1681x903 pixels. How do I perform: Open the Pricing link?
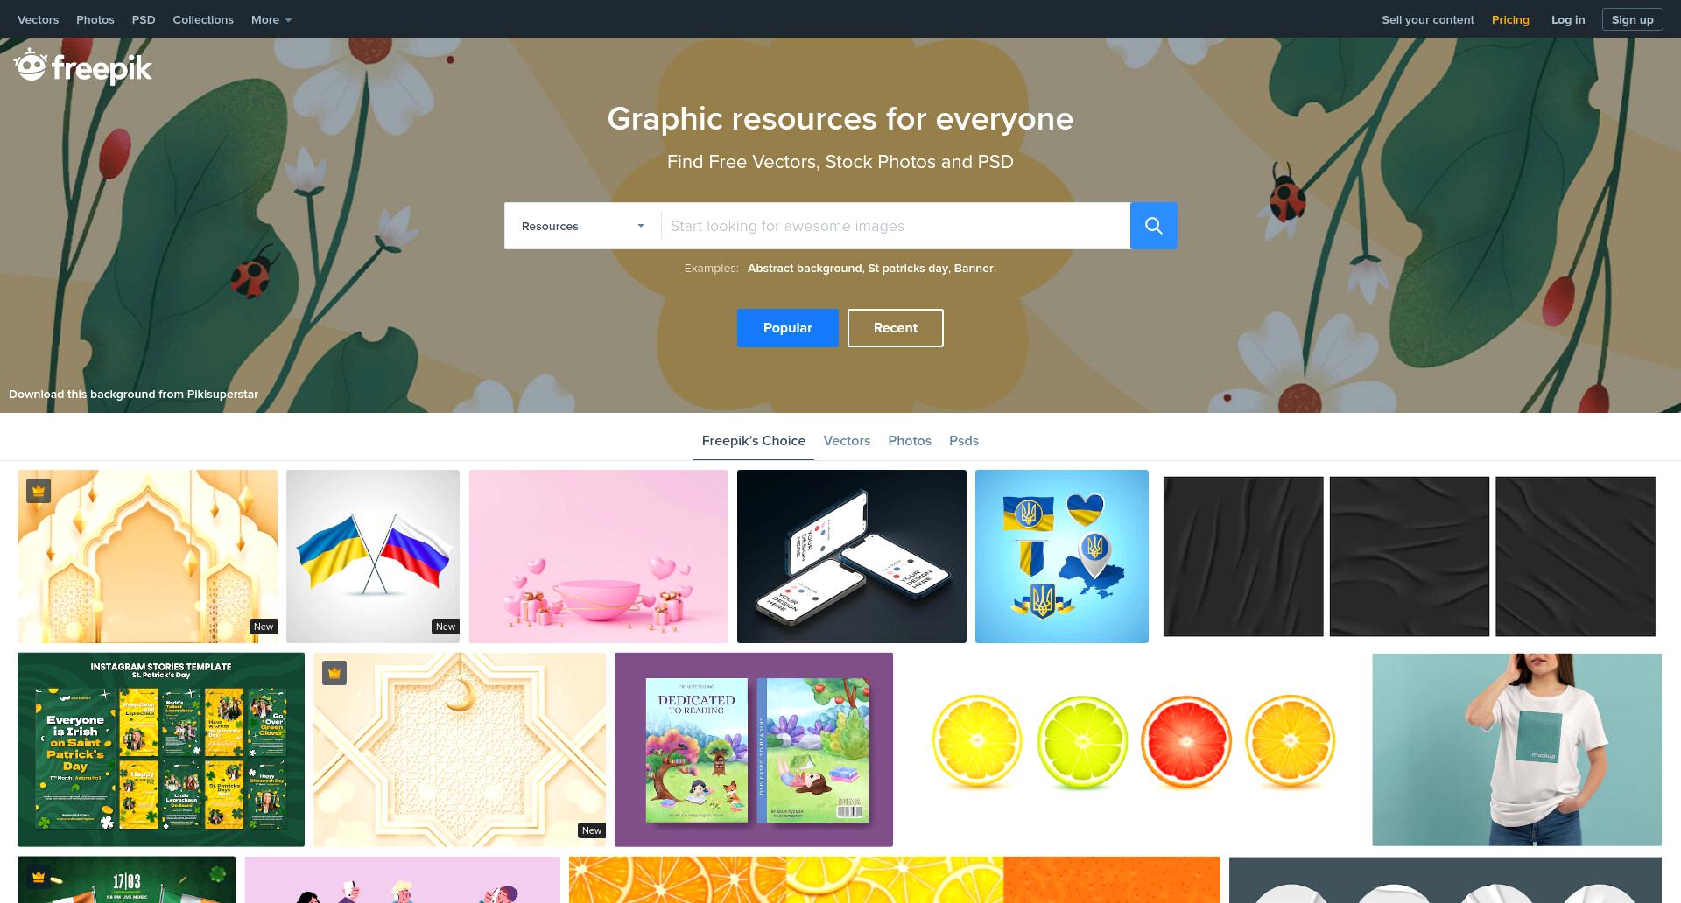pyautogui.click(x=1510, y=19)
